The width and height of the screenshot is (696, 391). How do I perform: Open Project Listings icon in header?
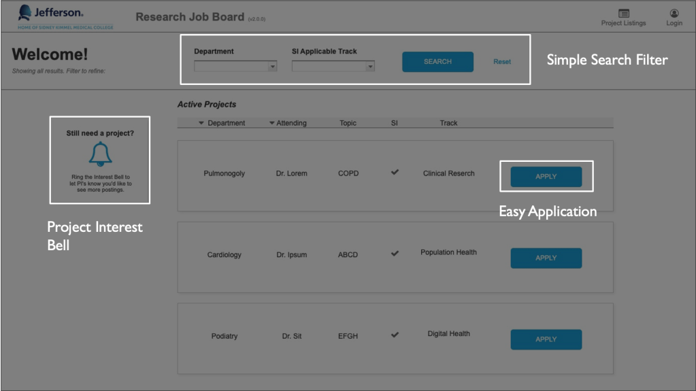(623, 14)
